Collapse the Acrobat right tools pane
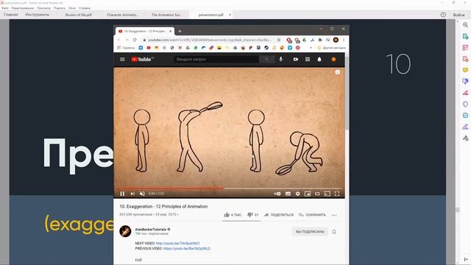 point(466,259)
